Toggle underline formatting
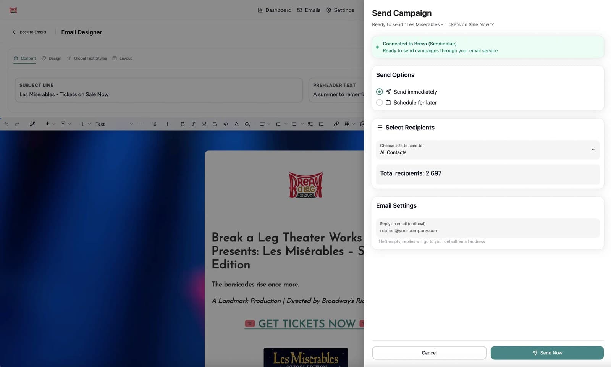This screenshot has width=611, height=367. tap(204, 124)
